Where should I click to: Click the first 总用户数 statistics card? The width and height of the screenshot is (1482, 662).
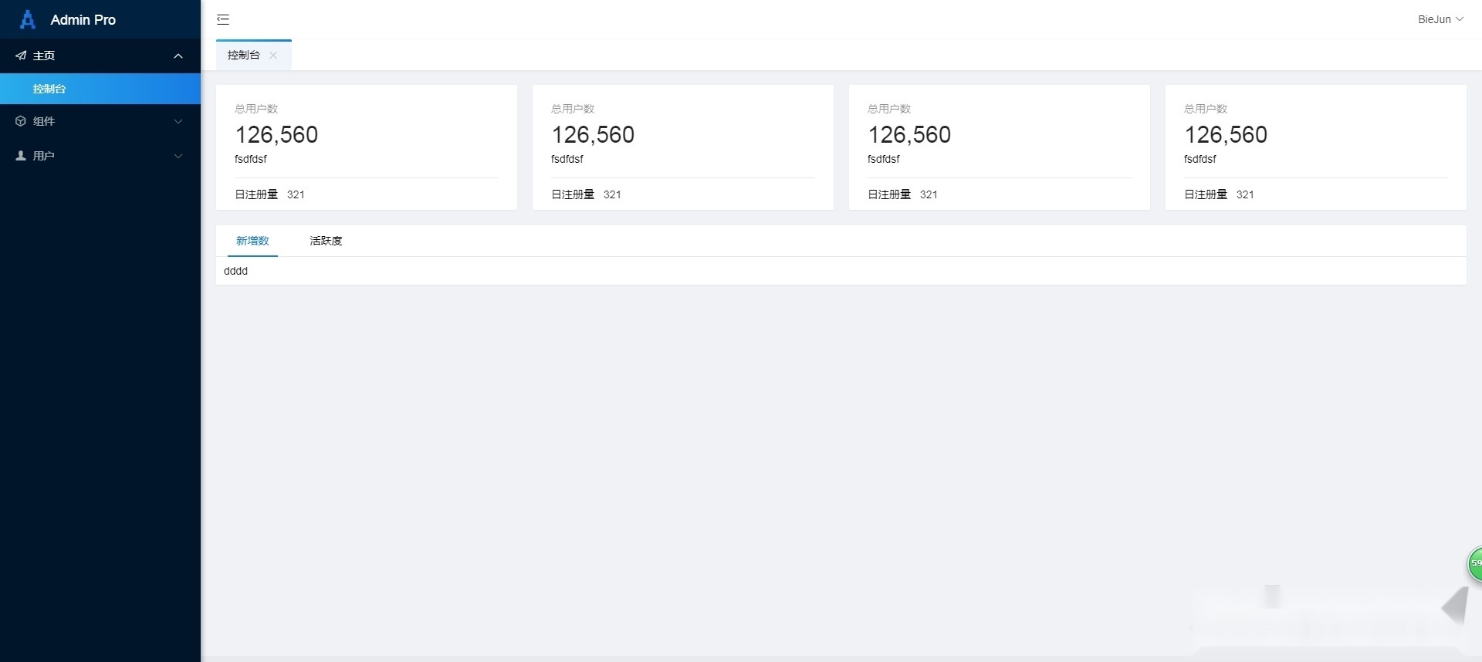point(367,147)
